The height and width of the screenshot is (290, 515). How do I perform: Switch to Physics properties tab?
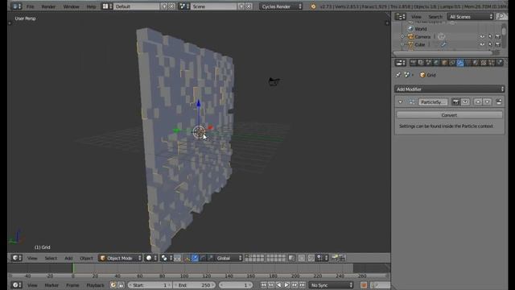(x=500, y=63)
